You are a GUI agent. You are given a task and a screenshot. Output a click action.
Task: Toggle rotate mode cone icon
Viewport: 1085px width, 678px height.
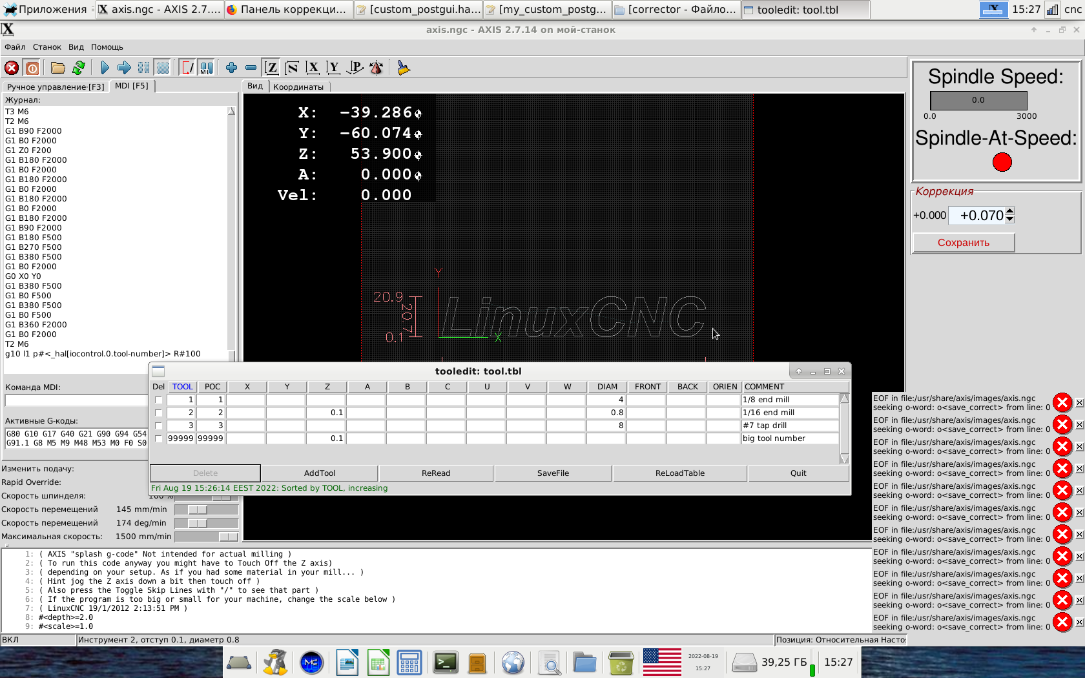tap(376, 68)
